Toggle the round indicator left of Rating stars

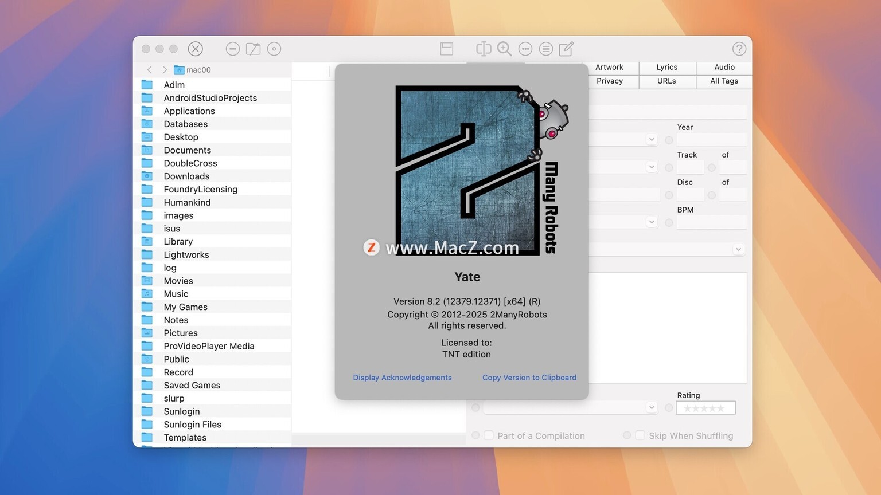pos(669,408)
